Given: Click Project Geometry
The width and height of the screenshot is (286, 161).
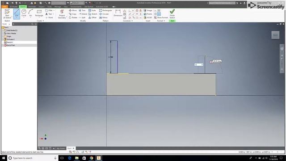Looking at the screenshot, I should pos(62,14).
